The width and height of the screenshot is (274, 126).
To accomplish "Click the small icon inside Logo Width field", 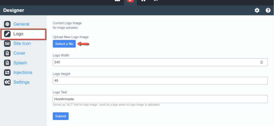I will [x=262, y=62].
